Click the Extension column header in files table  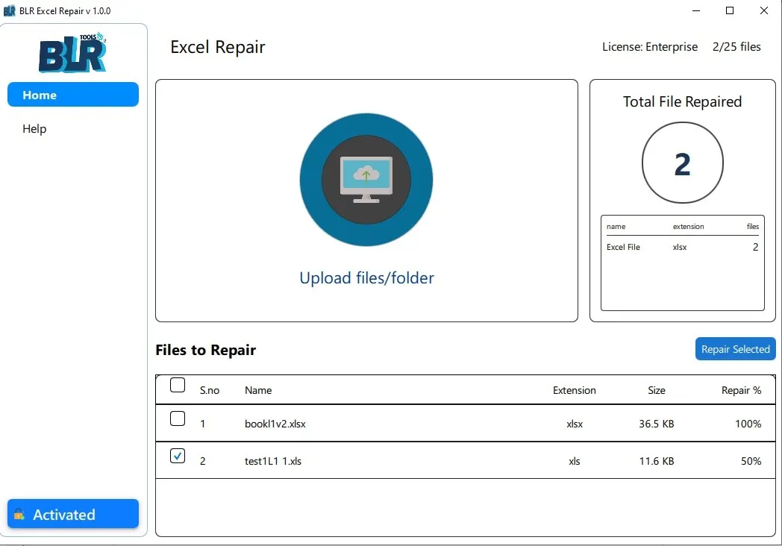574,390
